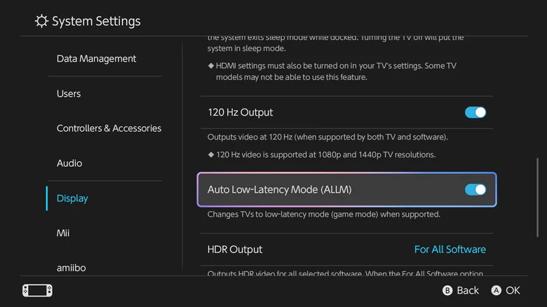Select the Display sidebar entry
This screenshot has width=547, height=307.
click(x=72, y=198)
